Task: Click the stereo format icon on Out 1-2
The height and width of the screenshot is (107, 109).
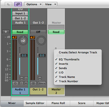Action: click(x=33, y=83)
